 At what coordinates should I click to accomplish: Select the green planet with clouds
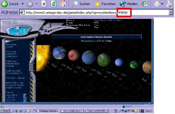pos(104,60)
